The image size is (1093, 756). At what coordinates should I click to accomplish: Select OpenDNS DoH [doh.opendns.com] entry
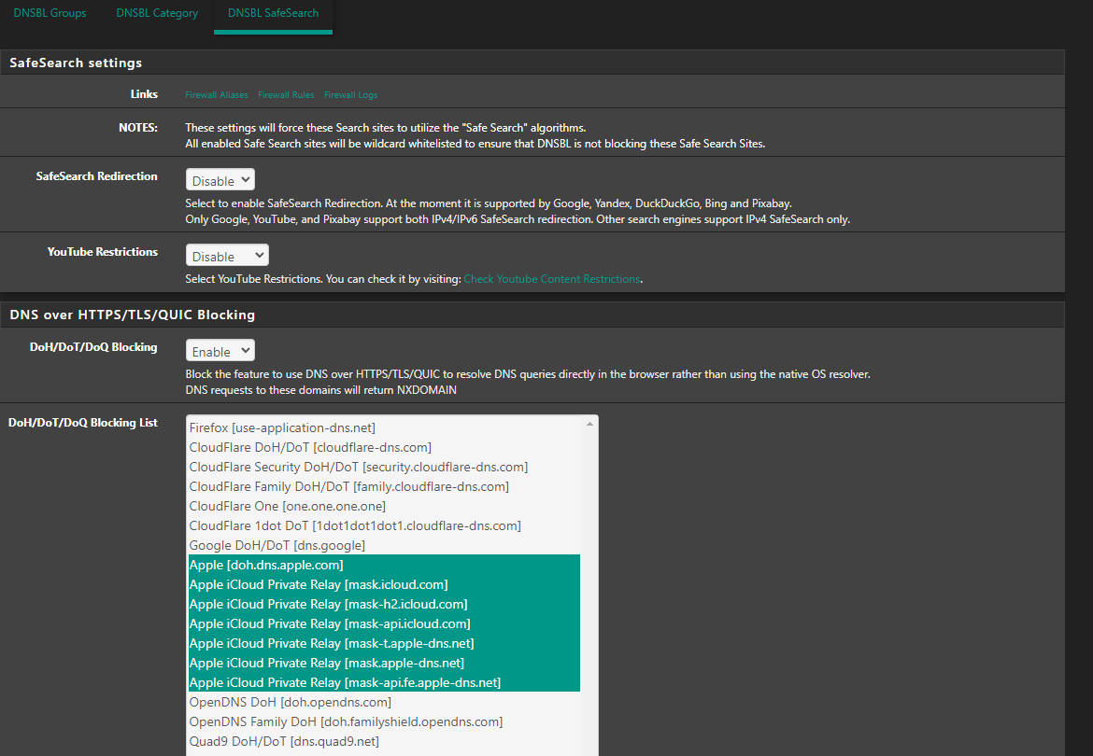point(384,702)
